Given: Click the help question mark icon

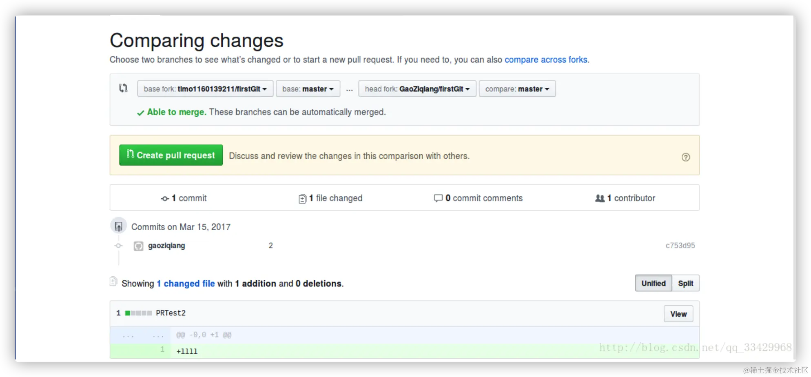Looking at the screenshot, I should click(686, 157).
